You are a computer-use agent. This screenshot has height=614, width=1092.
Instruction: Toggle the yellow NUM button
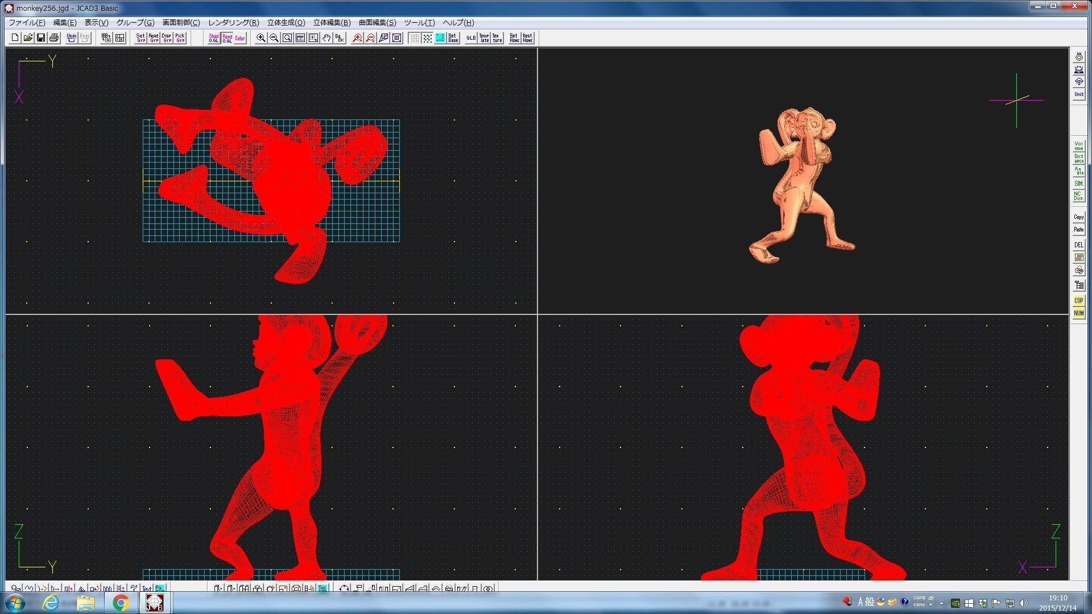tap(1079, 313)
